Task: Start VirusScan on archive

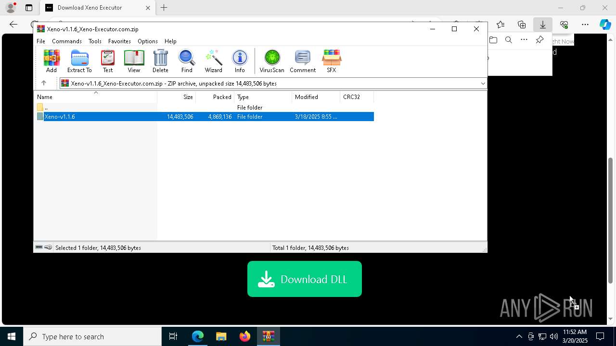Action: [x=272, y=61]
